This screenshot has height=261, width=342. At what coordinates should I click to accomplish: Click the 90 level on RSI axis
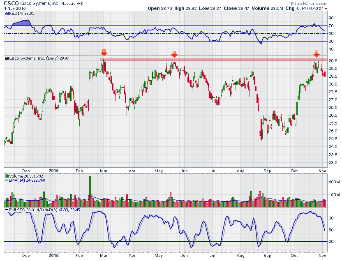click(331, 18)
